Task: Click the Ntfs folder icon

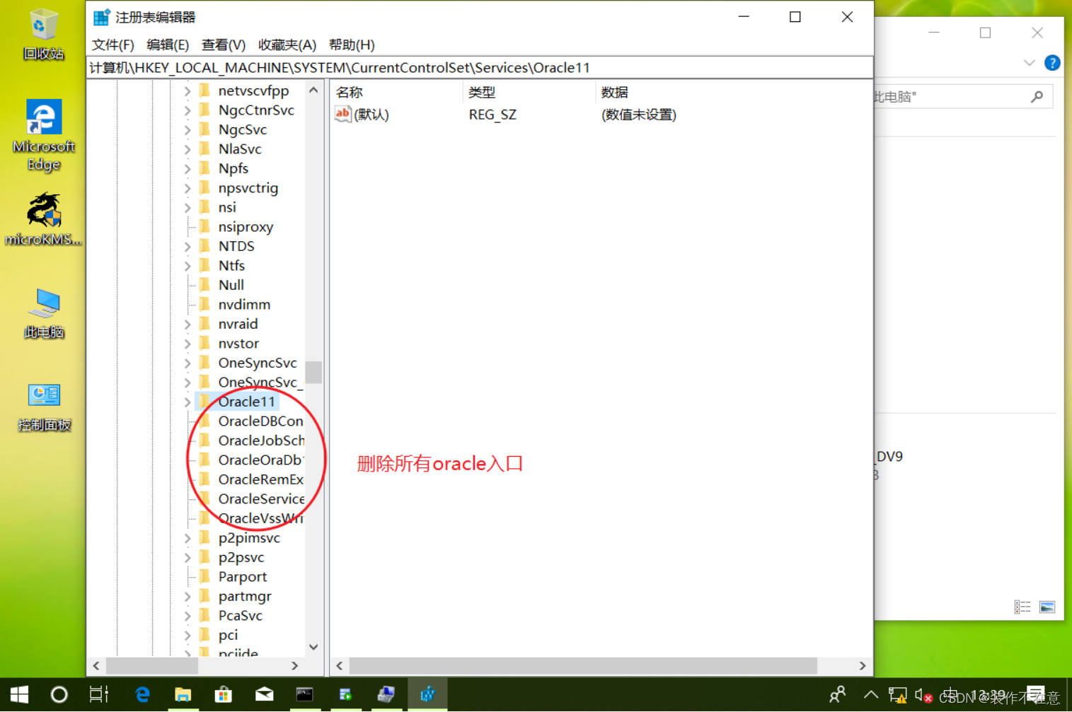Action: tap(205, 266)
